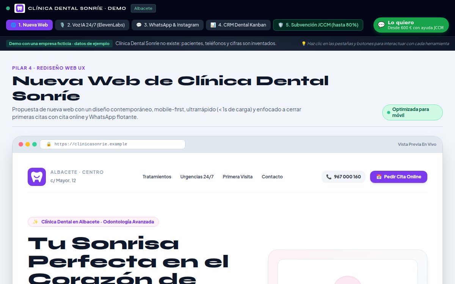Viewport: 455px width, 284px height.
Task: Click the Nueva Web de Clínica Dental heading
Action: point(171,88)
